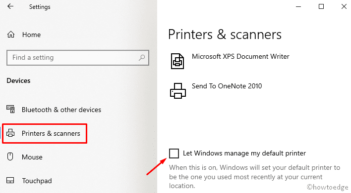Click the Bluetooth & other devices icon
Viewport: 351px width, 193px height.
tap(10, 109)
